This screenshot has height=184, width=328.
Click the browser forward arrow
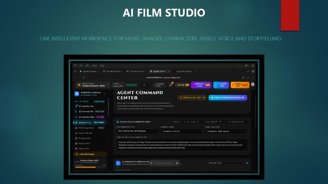click(79, 77)
